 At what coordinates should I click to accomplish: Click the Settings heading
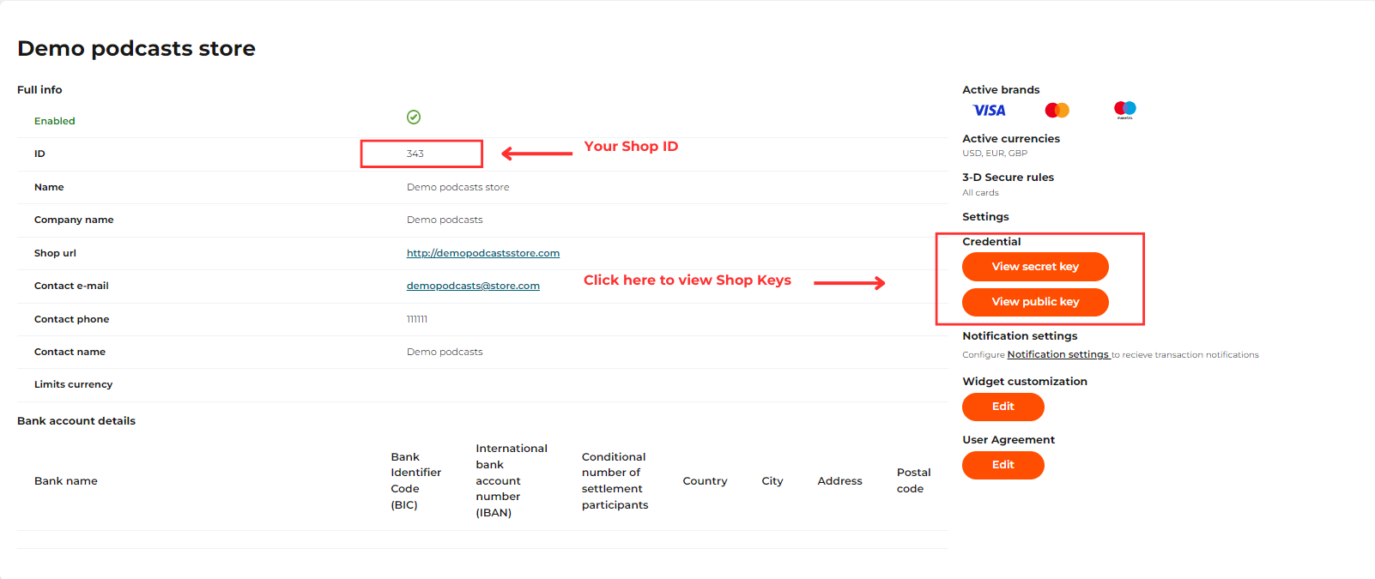(985, 217)
